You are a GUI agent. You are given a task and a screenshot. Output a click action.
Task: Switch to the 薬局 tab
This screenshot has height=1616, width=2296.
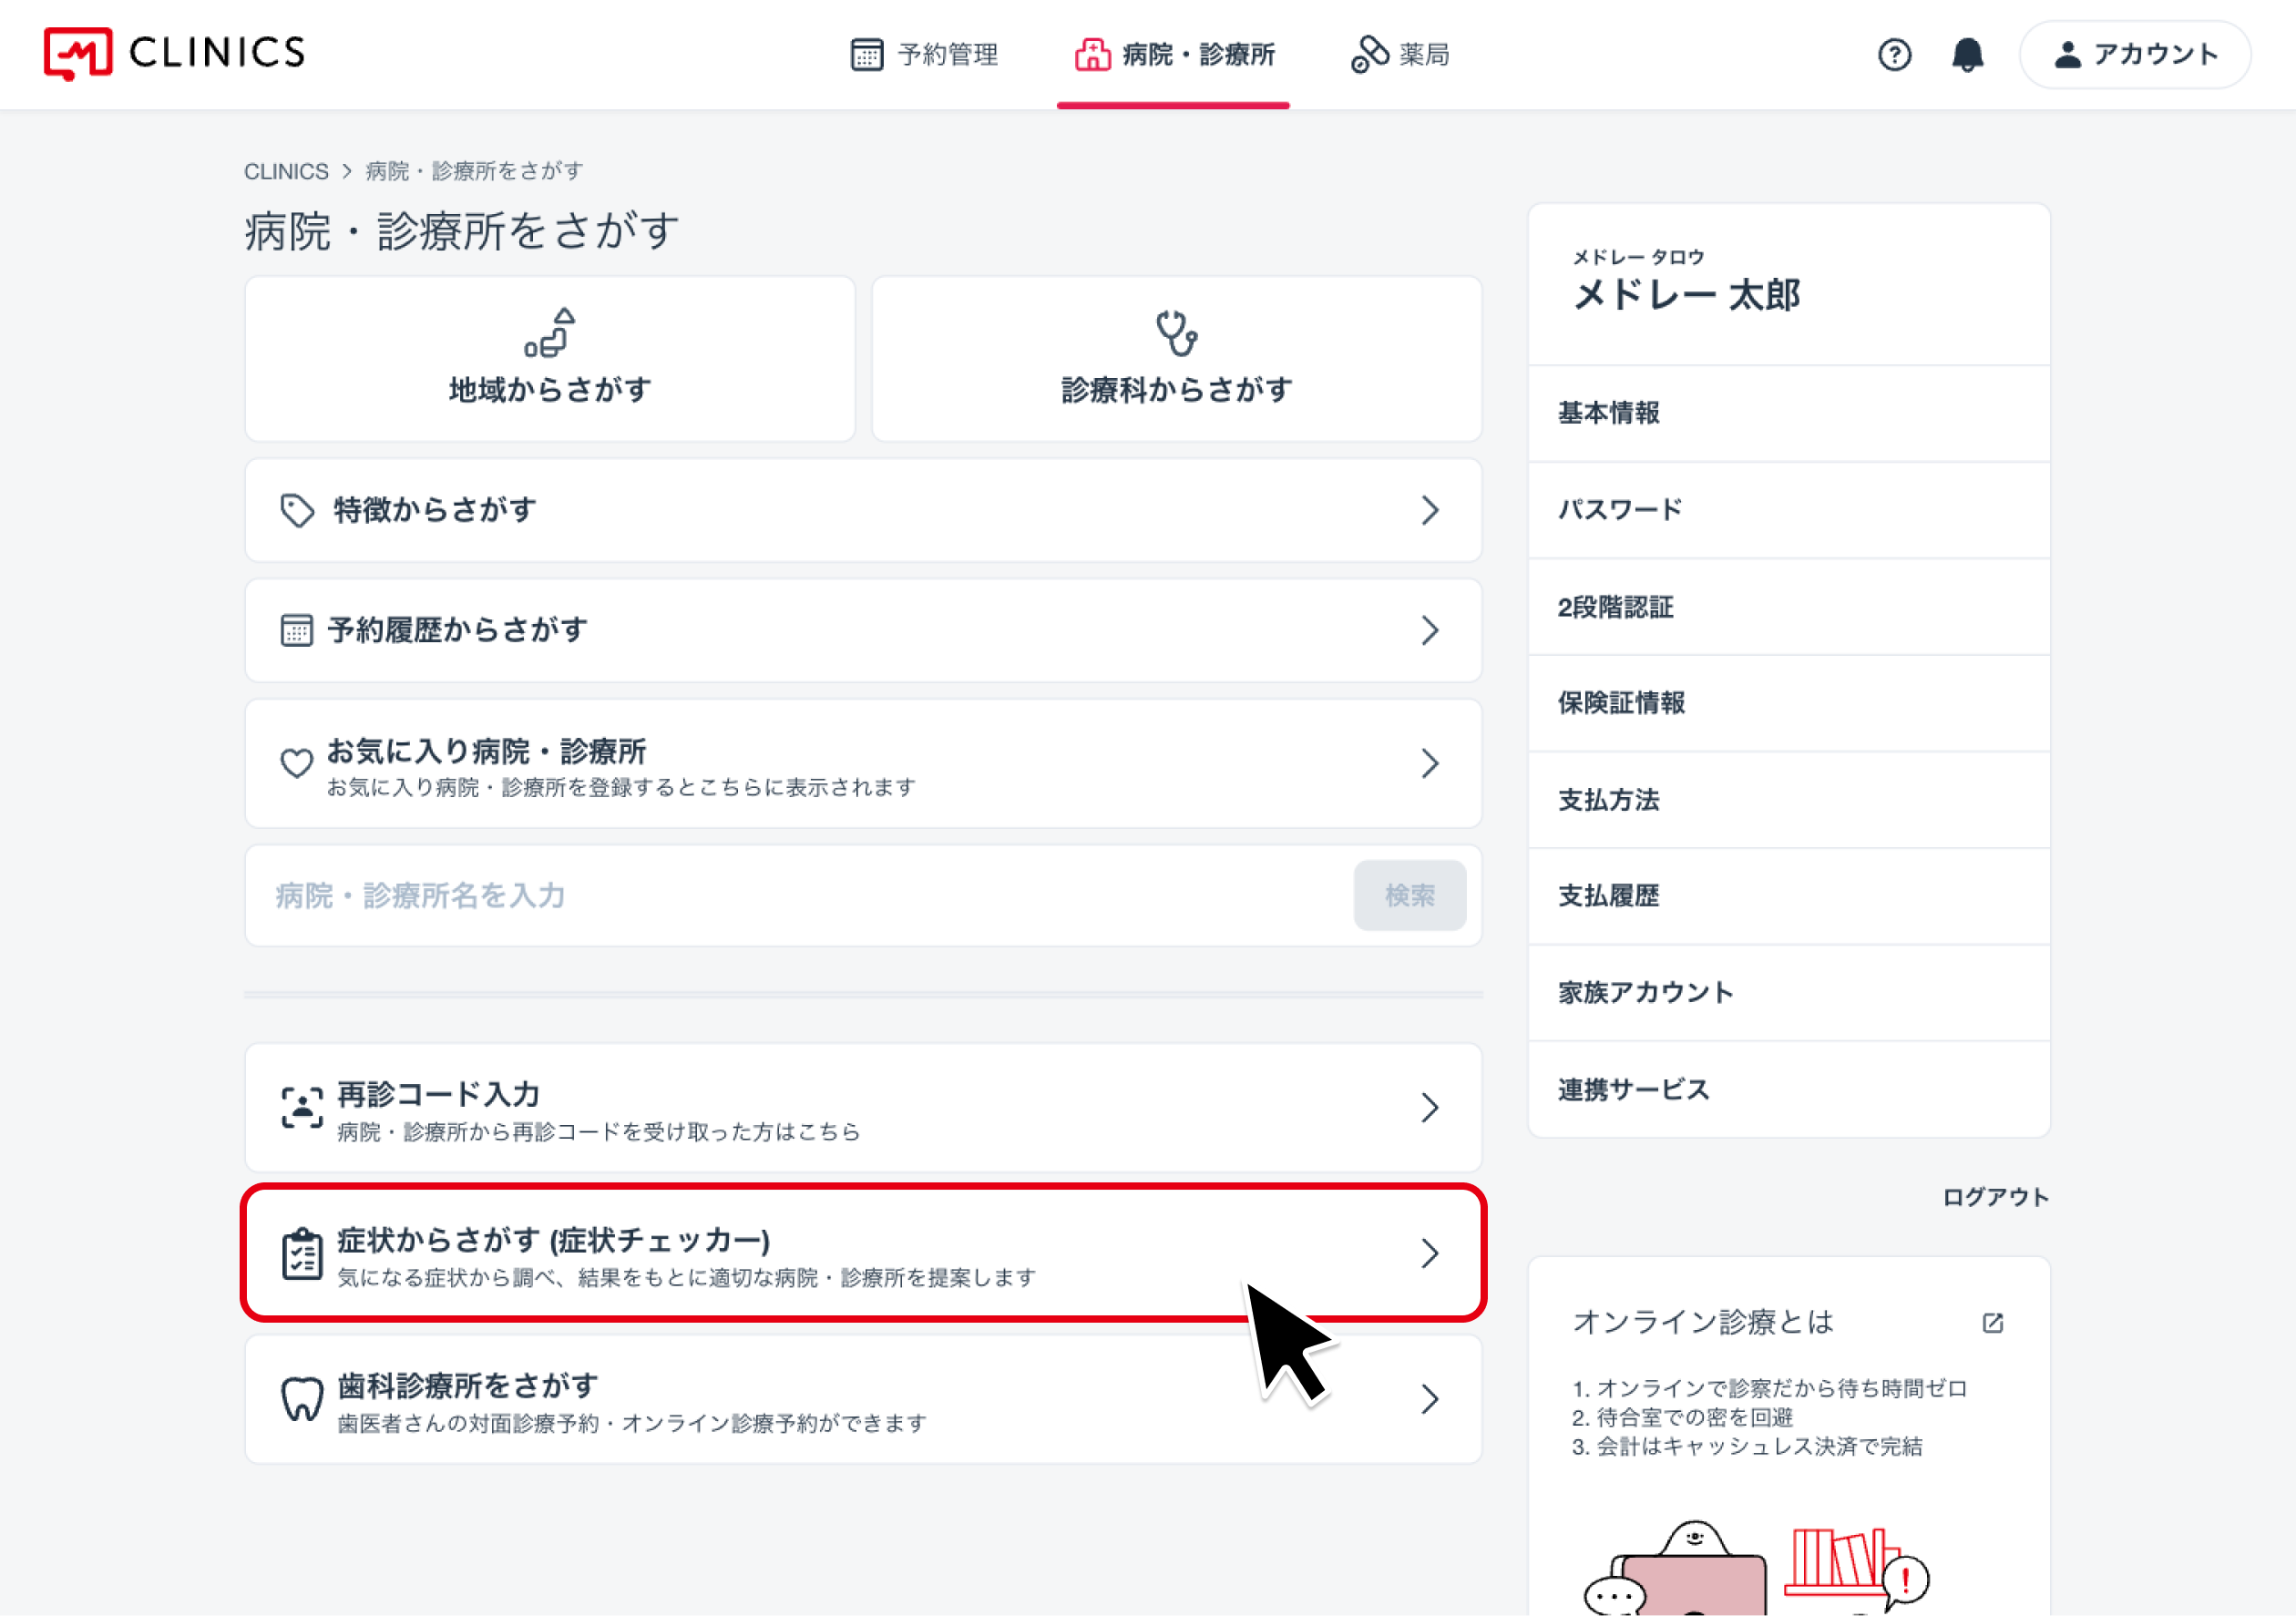click(x=1400, y=55)
